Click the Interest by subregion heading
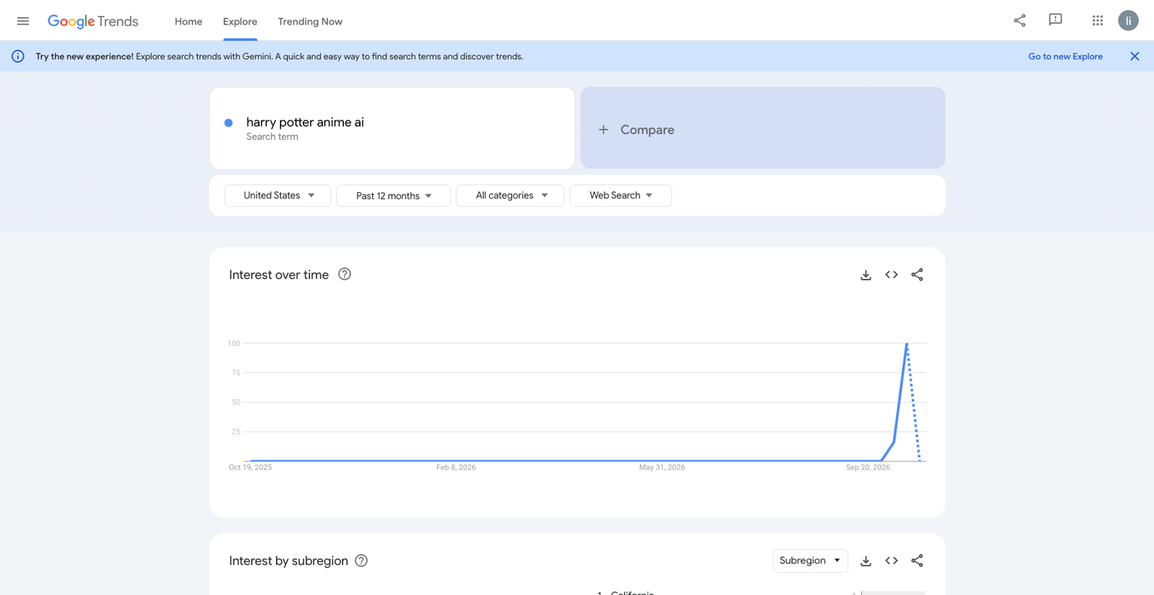The image size is (1154, 595). (x=288, y=560)
